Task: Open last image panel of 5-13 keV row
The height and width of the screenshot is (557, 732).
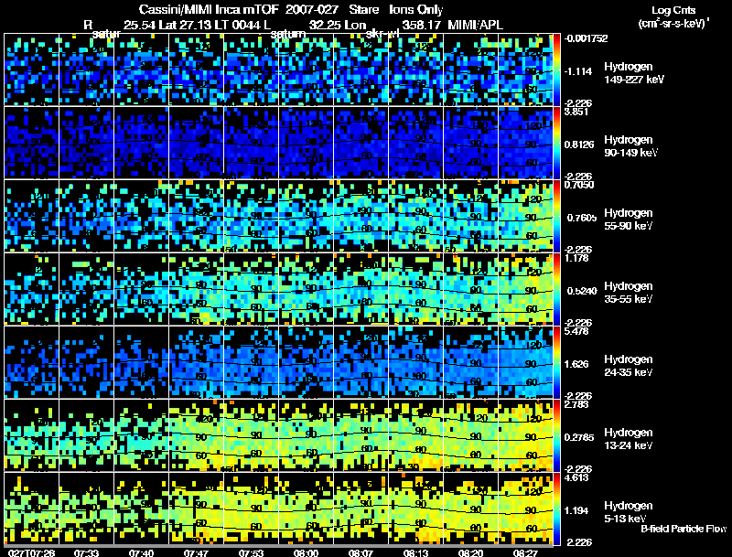Action: (525, 509)
